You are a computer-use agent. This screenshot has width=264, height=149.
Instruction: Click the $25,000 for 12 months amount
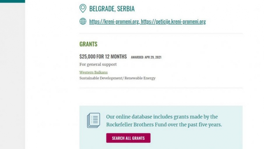coord(103,56)
